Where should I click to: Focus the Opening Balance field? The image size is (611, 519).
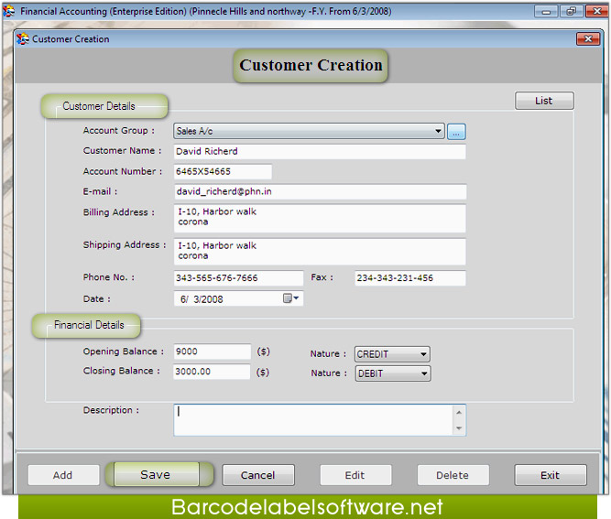click(212, 351)
